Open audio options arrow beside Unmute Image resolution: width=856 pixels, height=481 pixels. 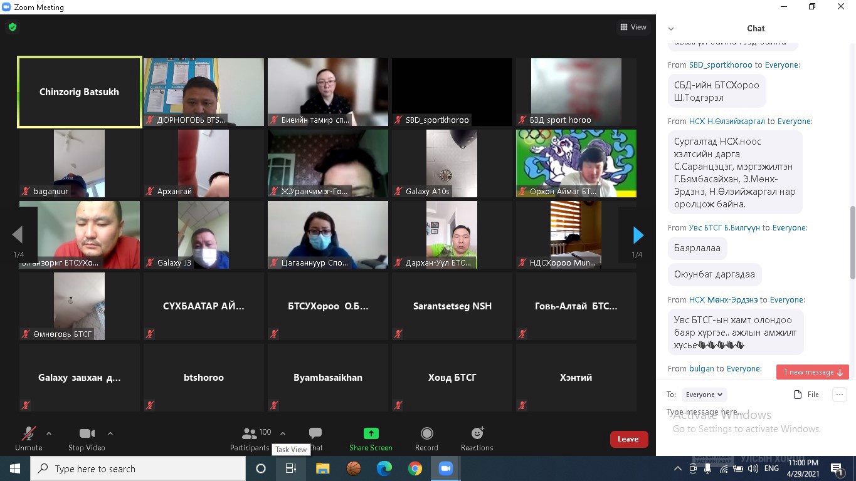[x=49, y=433]
